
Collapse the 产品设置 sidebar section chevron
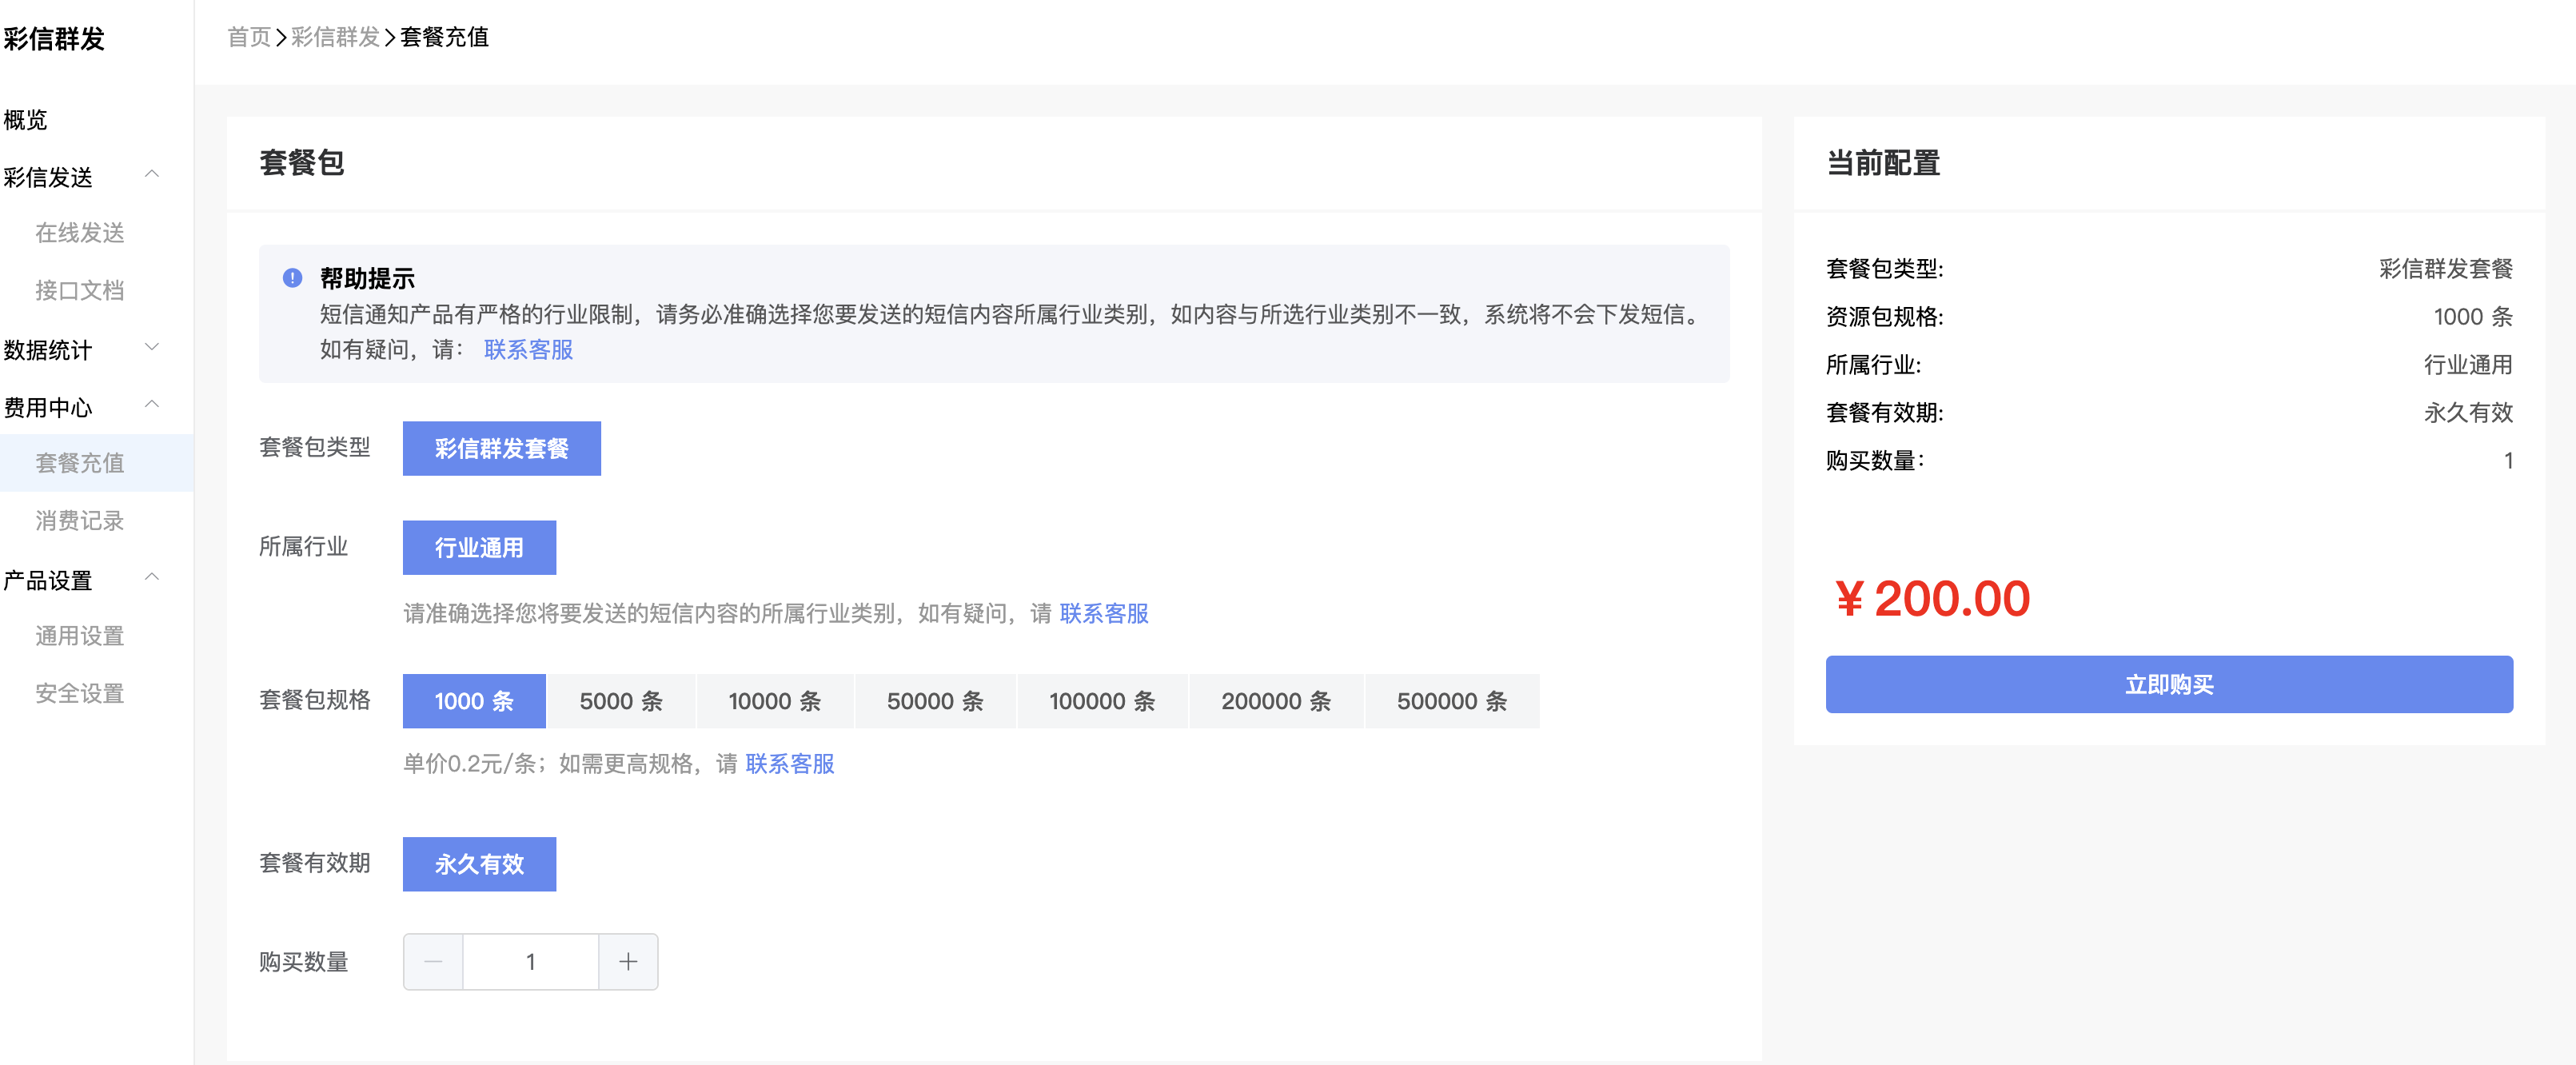[152, 578]
